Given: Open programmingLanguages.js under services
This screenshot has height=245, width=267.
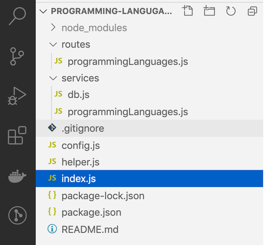Looking at the screenshot, I should pos(128,112).
